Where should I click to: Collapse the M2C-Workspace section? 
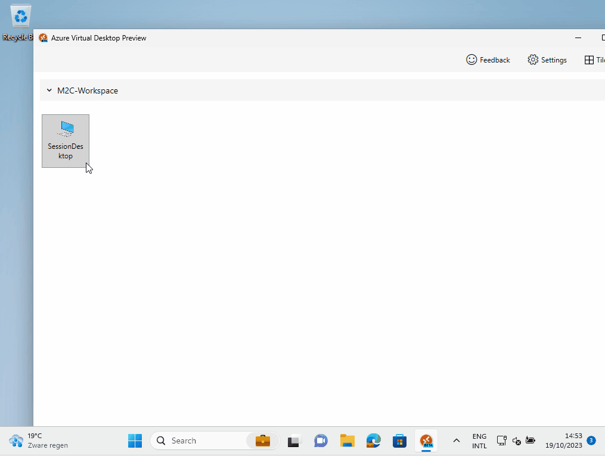tap(49, 90)
